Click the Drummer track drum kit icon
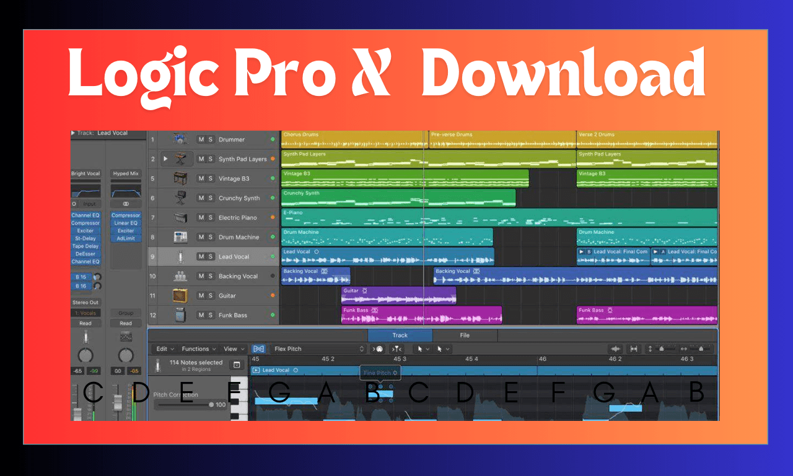Image resolution: width=793 pixels, height=476 pixels. pos(180,140)
